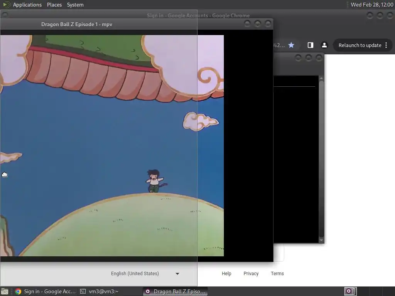Open the Terms link
Screen dimensions: 395x296
[277, 274]
